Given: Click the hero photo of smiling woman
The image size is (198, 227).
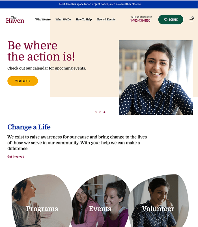Looking at the screenshot, I should click(156, 77).
